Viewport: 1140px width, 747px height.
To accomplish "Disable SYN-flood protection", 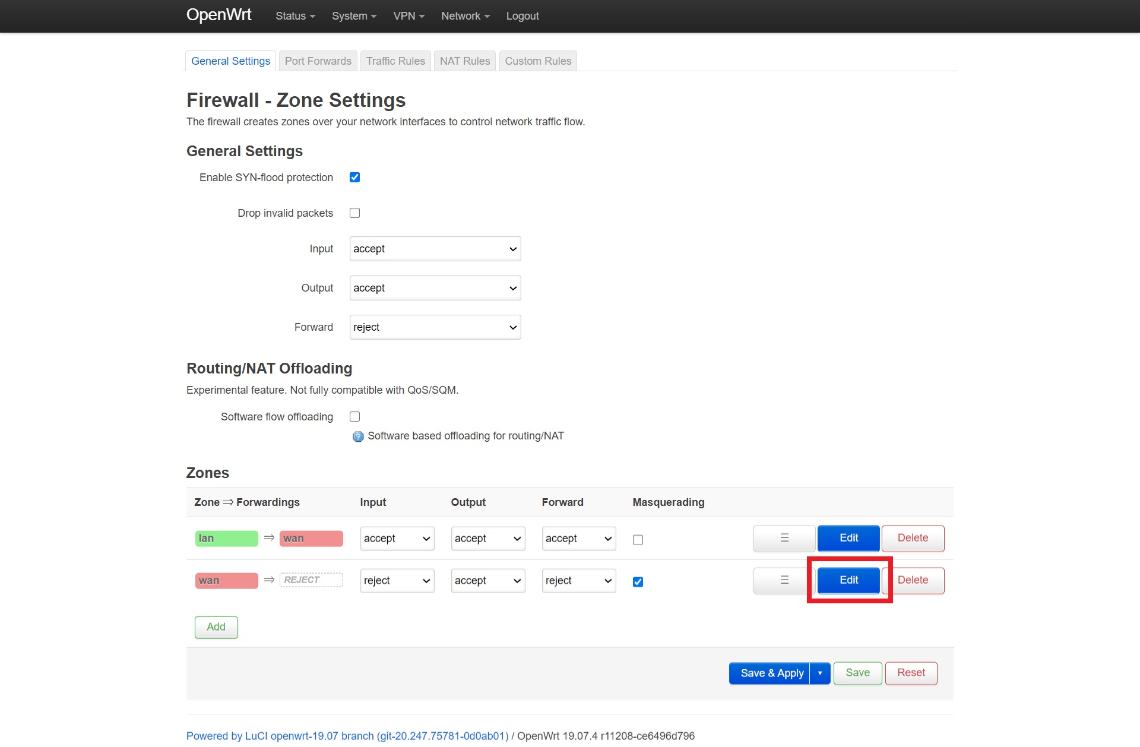I will pyautogui.click(x=354, y=177).
